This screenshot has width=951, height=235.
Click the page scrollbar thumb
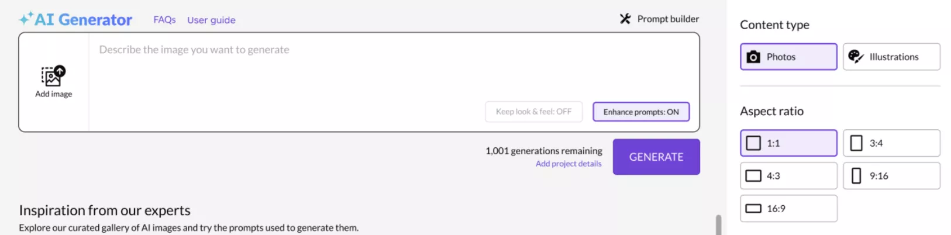718,225
